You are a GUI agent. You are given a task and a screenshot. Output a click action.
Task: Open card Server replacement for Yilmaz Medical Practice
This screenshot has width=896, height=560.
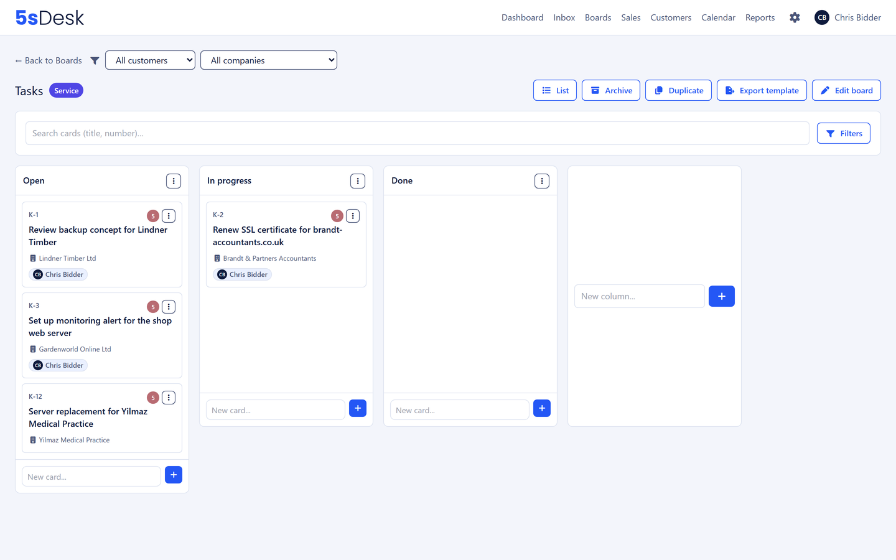coord(88,418)
